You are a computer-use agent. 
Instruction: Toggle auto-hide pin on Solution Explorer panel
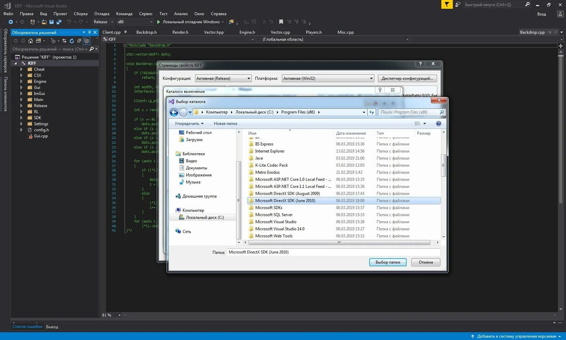pos(89,32)
